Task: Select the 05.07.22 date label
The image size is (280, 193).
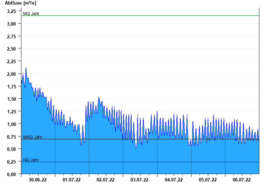Action: pos(208,180)
